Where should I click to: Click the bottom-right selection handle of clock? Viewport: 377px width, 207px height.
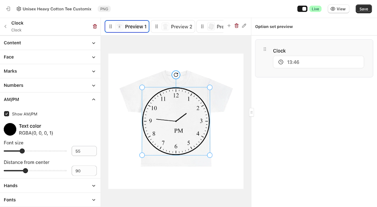pos(210,155)
